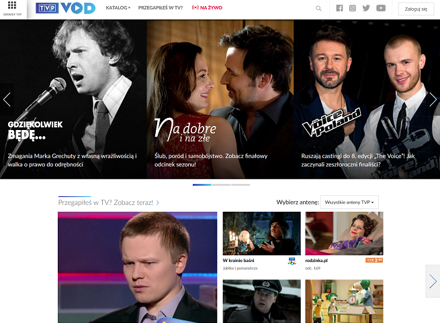Follow Przegapiłeś w TV? Zobacz teraz! link
The image size is (440, 323).
[108, 202]
